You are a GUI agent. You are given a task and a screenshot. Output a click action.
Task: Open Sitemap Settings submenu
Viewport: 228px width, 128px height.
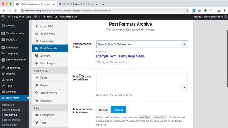coord(11,119)
